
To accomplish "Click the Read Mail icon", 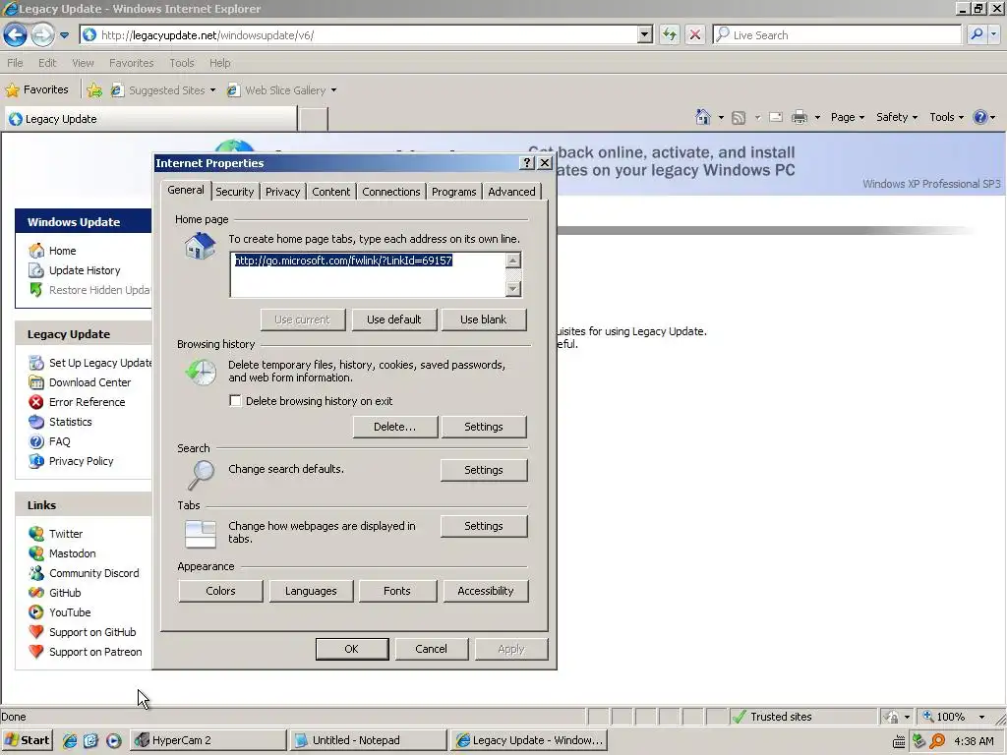I will point(776,117).
